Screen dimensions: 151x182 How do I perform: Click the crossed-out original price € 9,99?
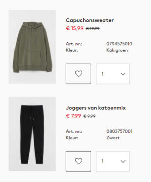click(x=90, y=116)
